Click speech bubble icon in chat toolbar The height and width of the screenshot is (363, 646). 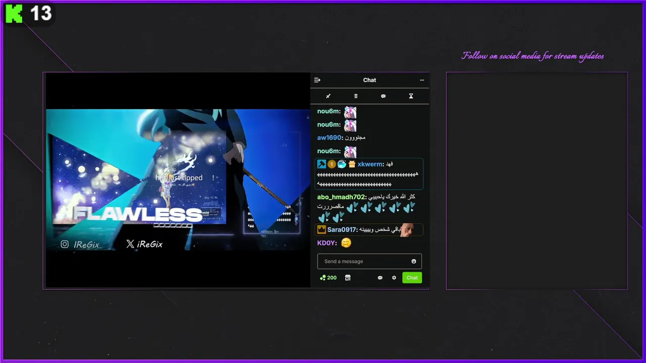(383, 96)
